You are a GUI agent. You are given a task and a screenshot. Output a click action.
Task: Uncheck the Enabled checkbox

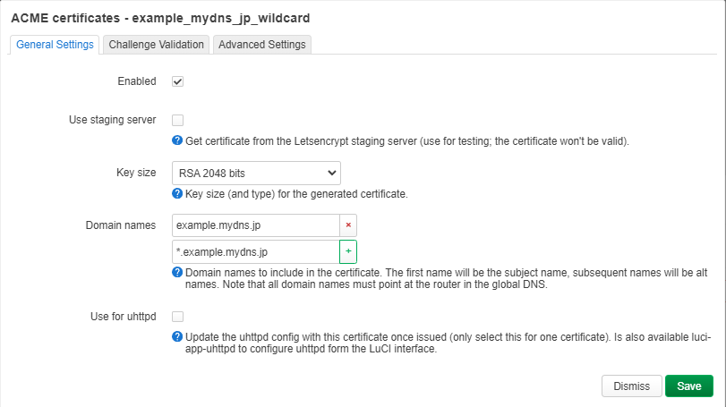[177, 81]
